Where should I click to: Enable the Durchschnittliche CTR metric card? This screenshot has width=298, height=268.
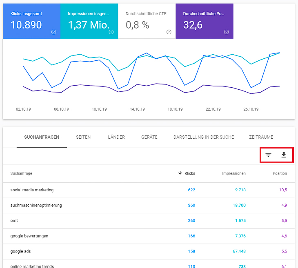pyautogui.click(x=146, y=21)
